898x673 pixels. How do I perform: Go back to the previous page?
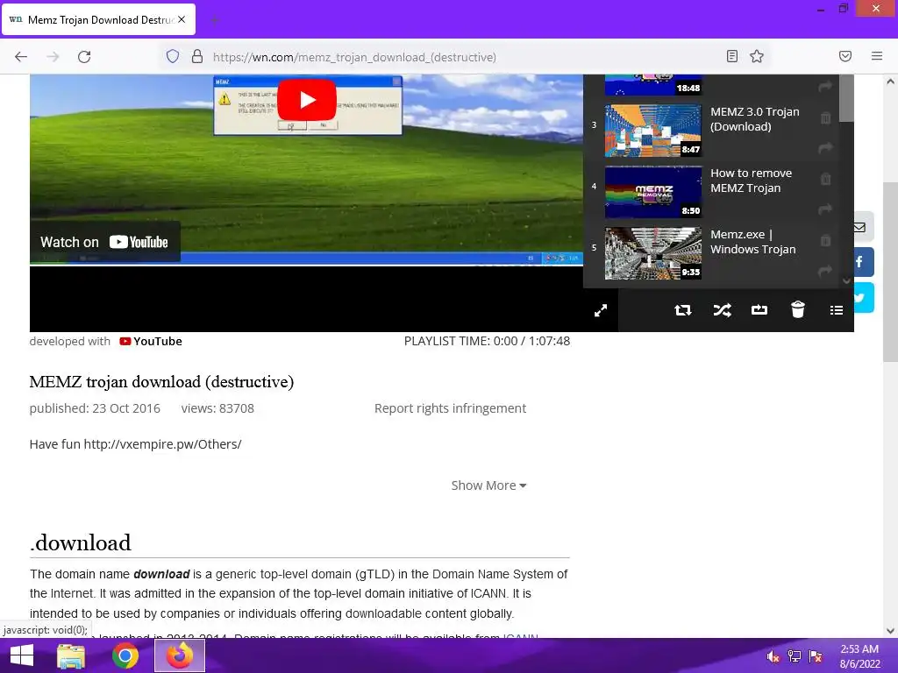[21, 57]
